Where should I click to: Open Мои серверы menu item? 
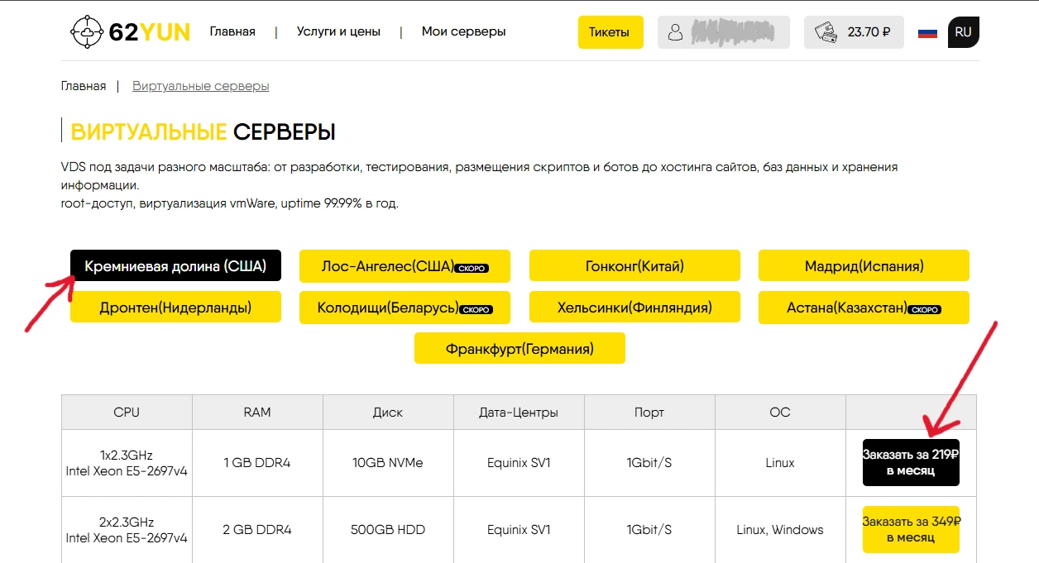[463, 32]
